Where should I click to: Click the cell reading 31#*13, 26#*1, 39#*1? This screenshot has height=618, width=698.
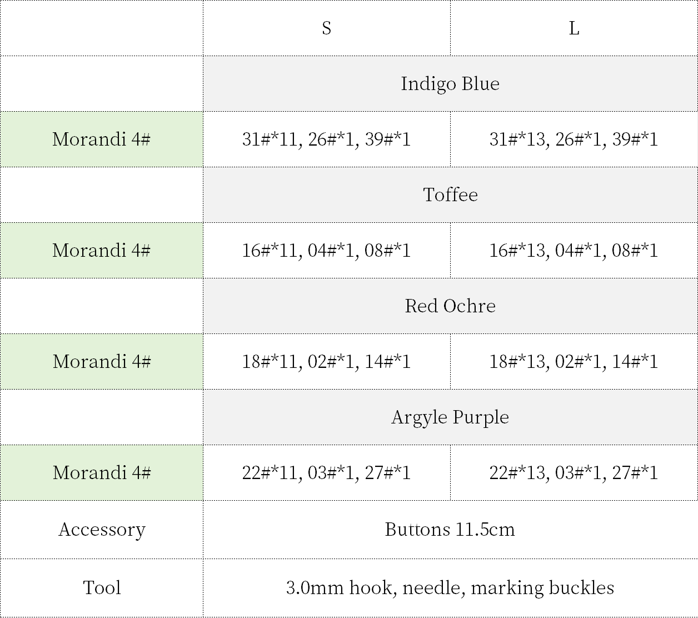tap(574, 139)
